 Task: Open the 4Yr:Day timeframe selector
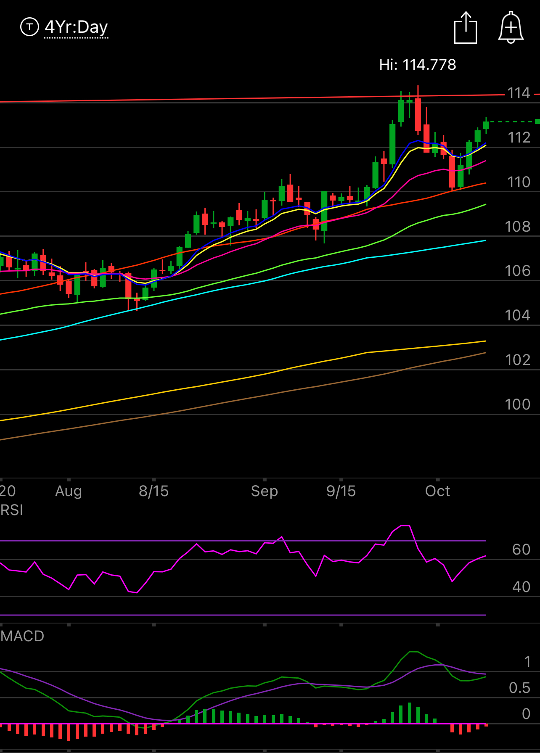[76, 27]
